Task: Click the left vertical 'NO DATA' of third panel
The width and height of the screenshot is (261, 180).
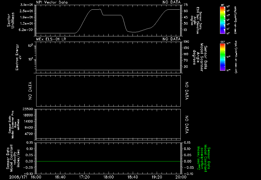Action: click(30, 91)
